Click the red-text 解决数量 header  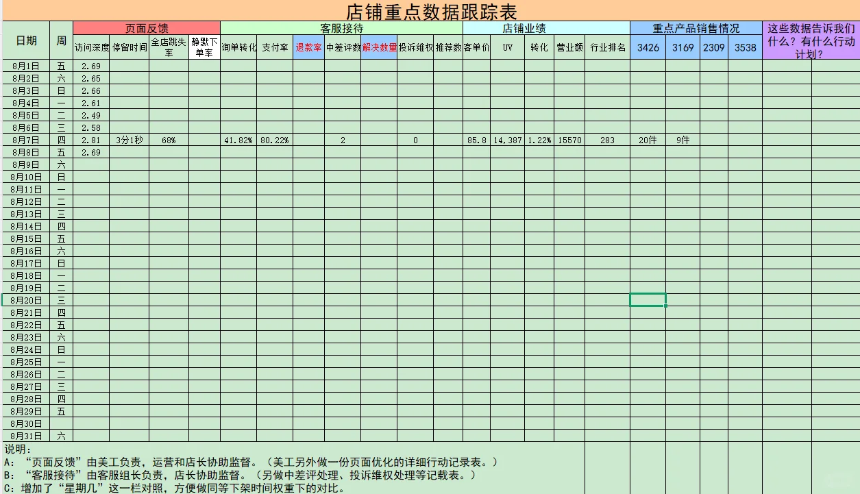(379, 47)
